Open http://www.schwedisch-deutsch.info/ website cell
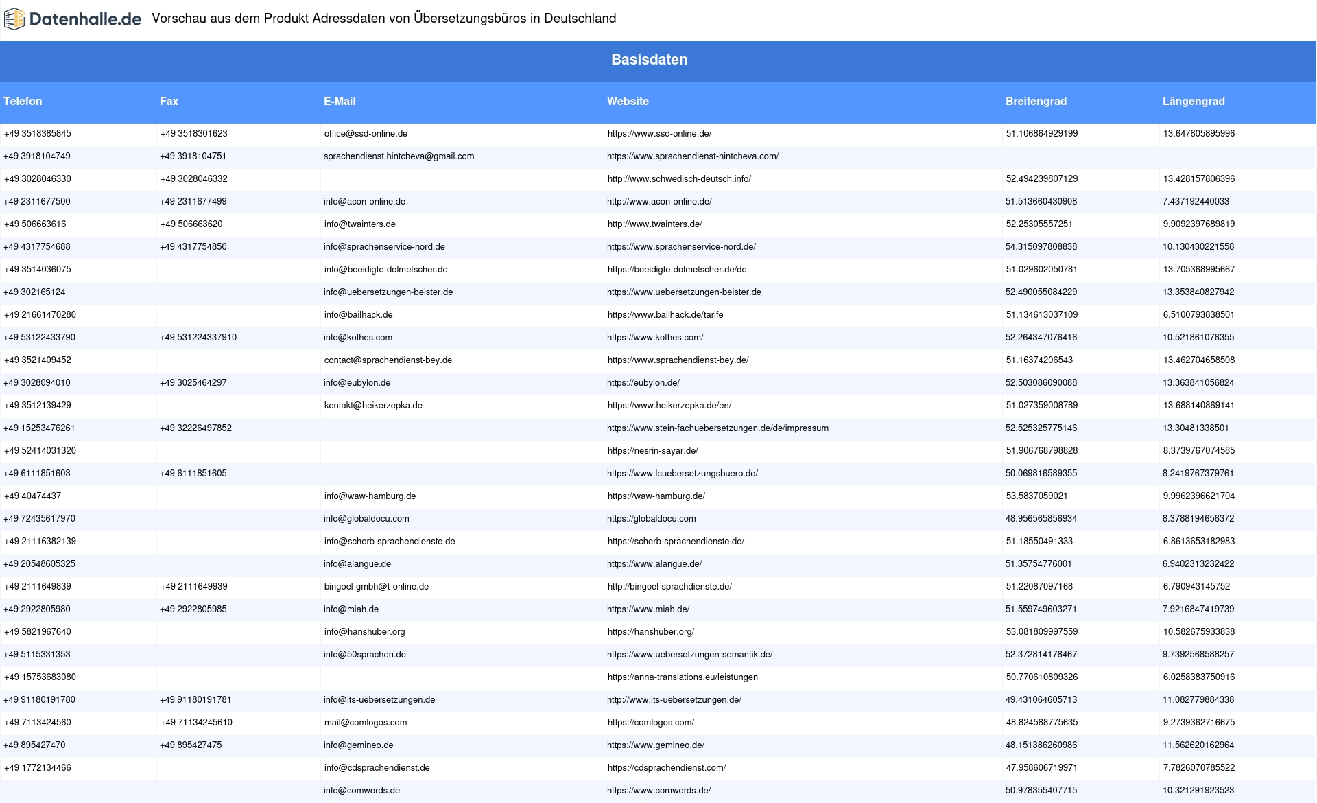1317x803 pixels. click(679, 179)
